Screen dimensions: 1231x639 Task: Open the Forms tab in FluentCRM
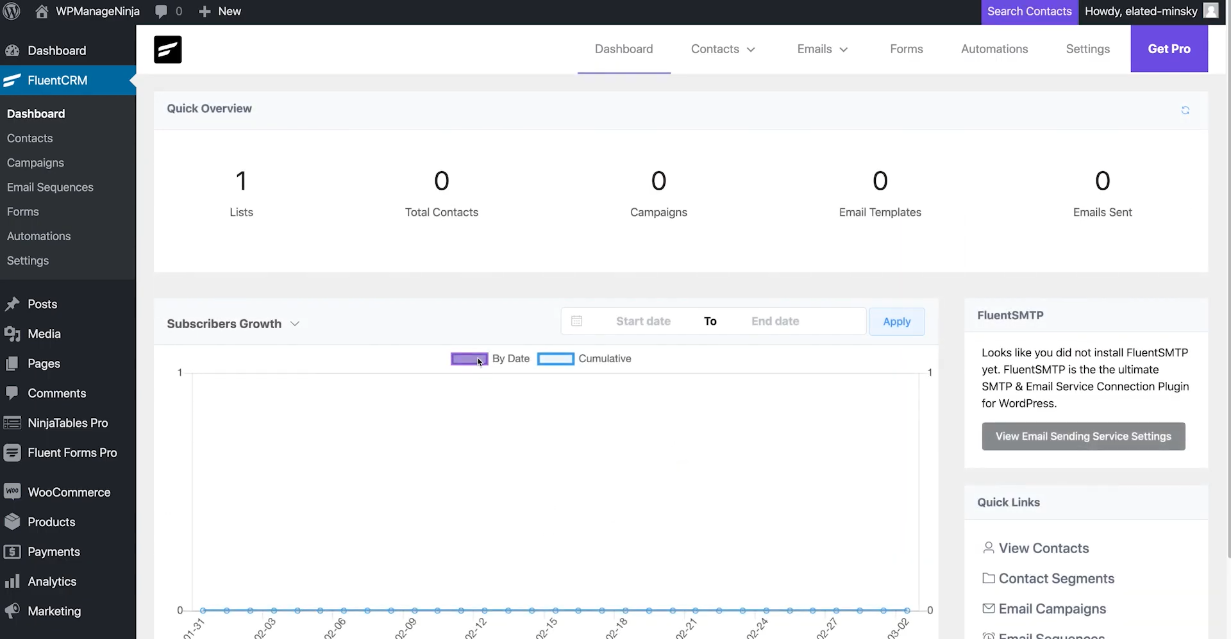tap(907, 49)
